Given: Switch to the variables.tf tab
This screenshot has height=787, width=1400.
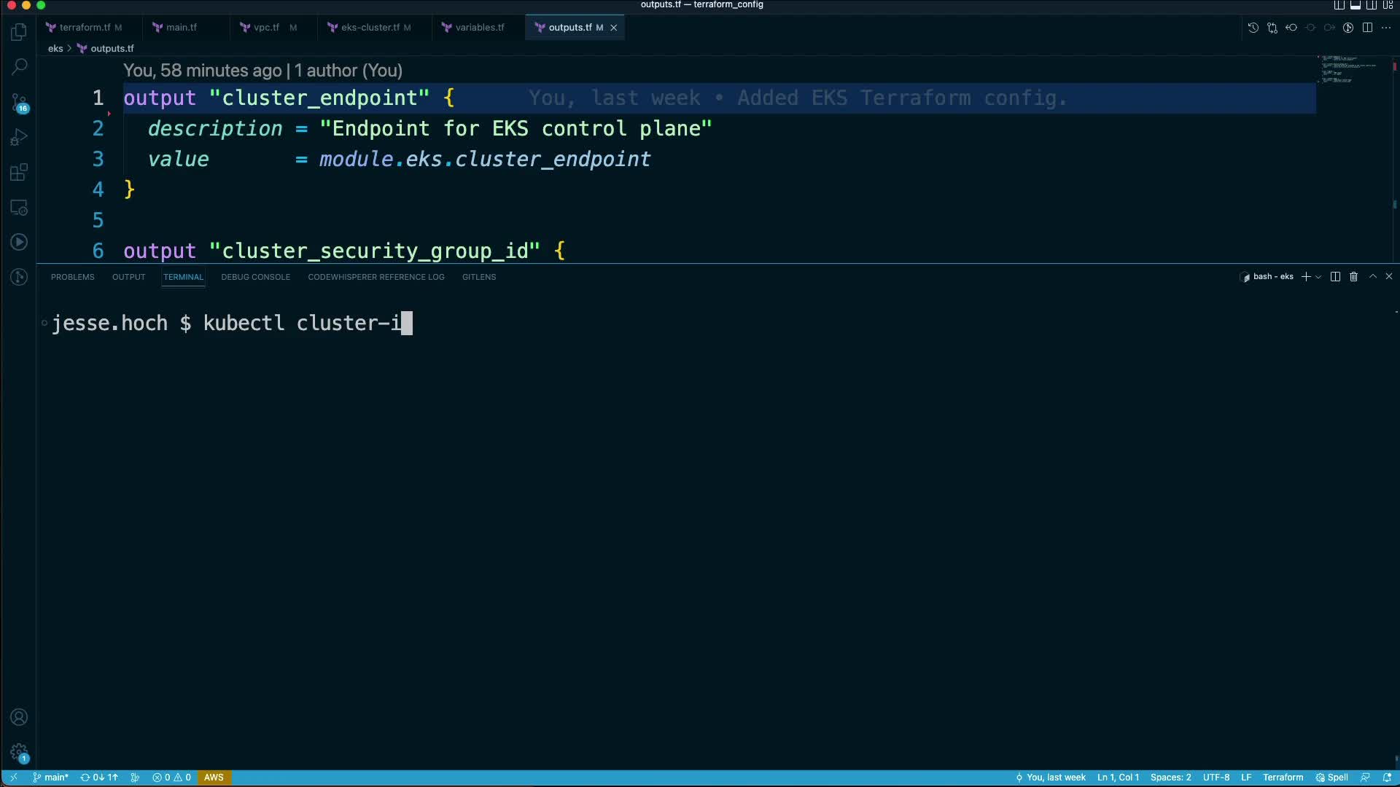Looking at the screenshot, I should tap(479, 28).
